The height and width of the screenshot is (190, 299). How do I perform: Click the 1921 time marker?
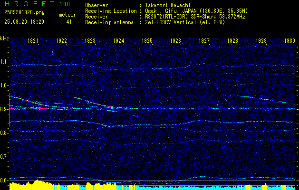33,41
